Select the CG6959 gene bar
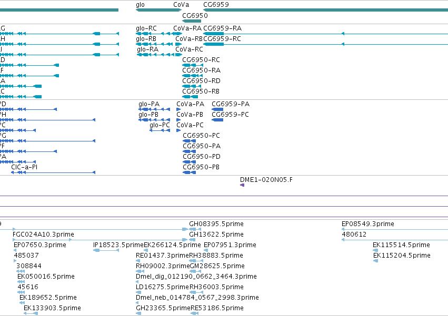Image resolution: width=448 pixels, height=316 pixels. pos(325,10)
